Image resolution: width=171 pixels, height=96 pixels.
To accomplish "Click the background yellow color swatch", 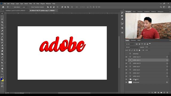I will pyautogui.click(x=3, y=81).
